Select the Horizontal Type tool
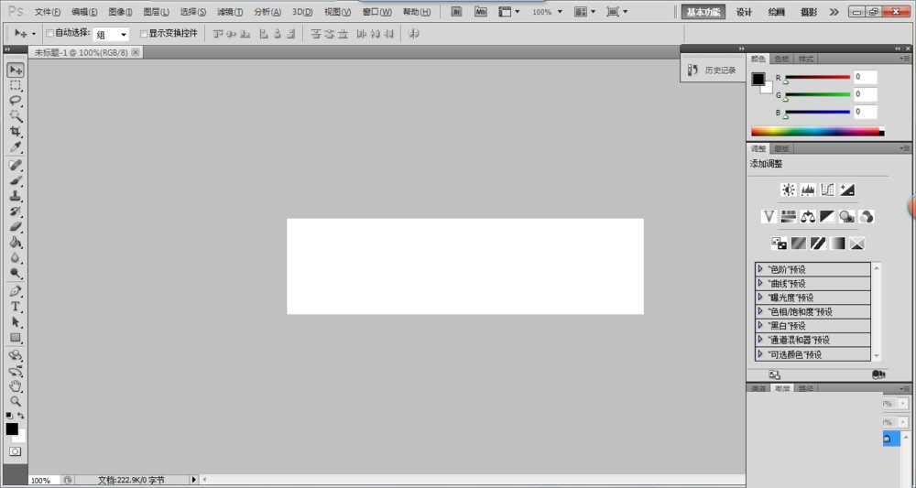 click(x=16, y=307)
